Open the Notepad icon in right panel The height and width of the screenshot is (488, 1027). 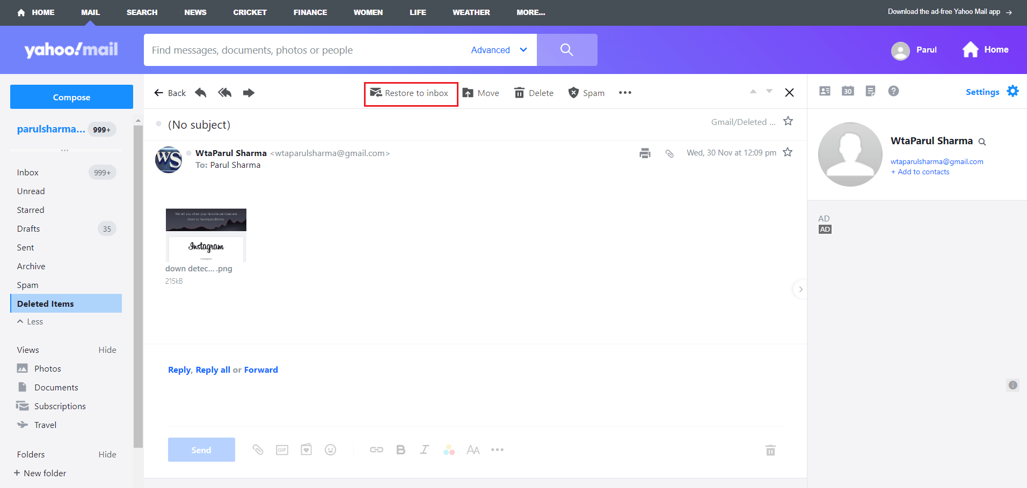pos(870,91)
